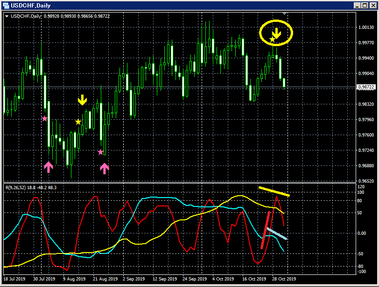
Task: Click the R(9,26,52) indicator label
Action: tap(15, 188)
